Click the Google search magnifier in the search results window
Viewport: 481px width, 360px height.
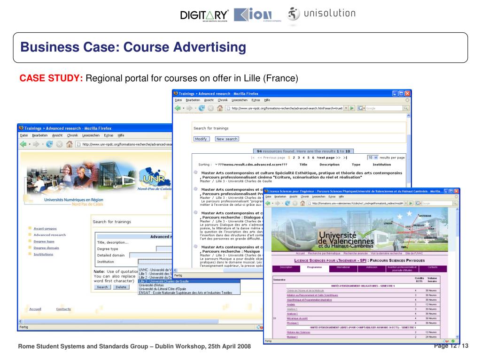406,108
